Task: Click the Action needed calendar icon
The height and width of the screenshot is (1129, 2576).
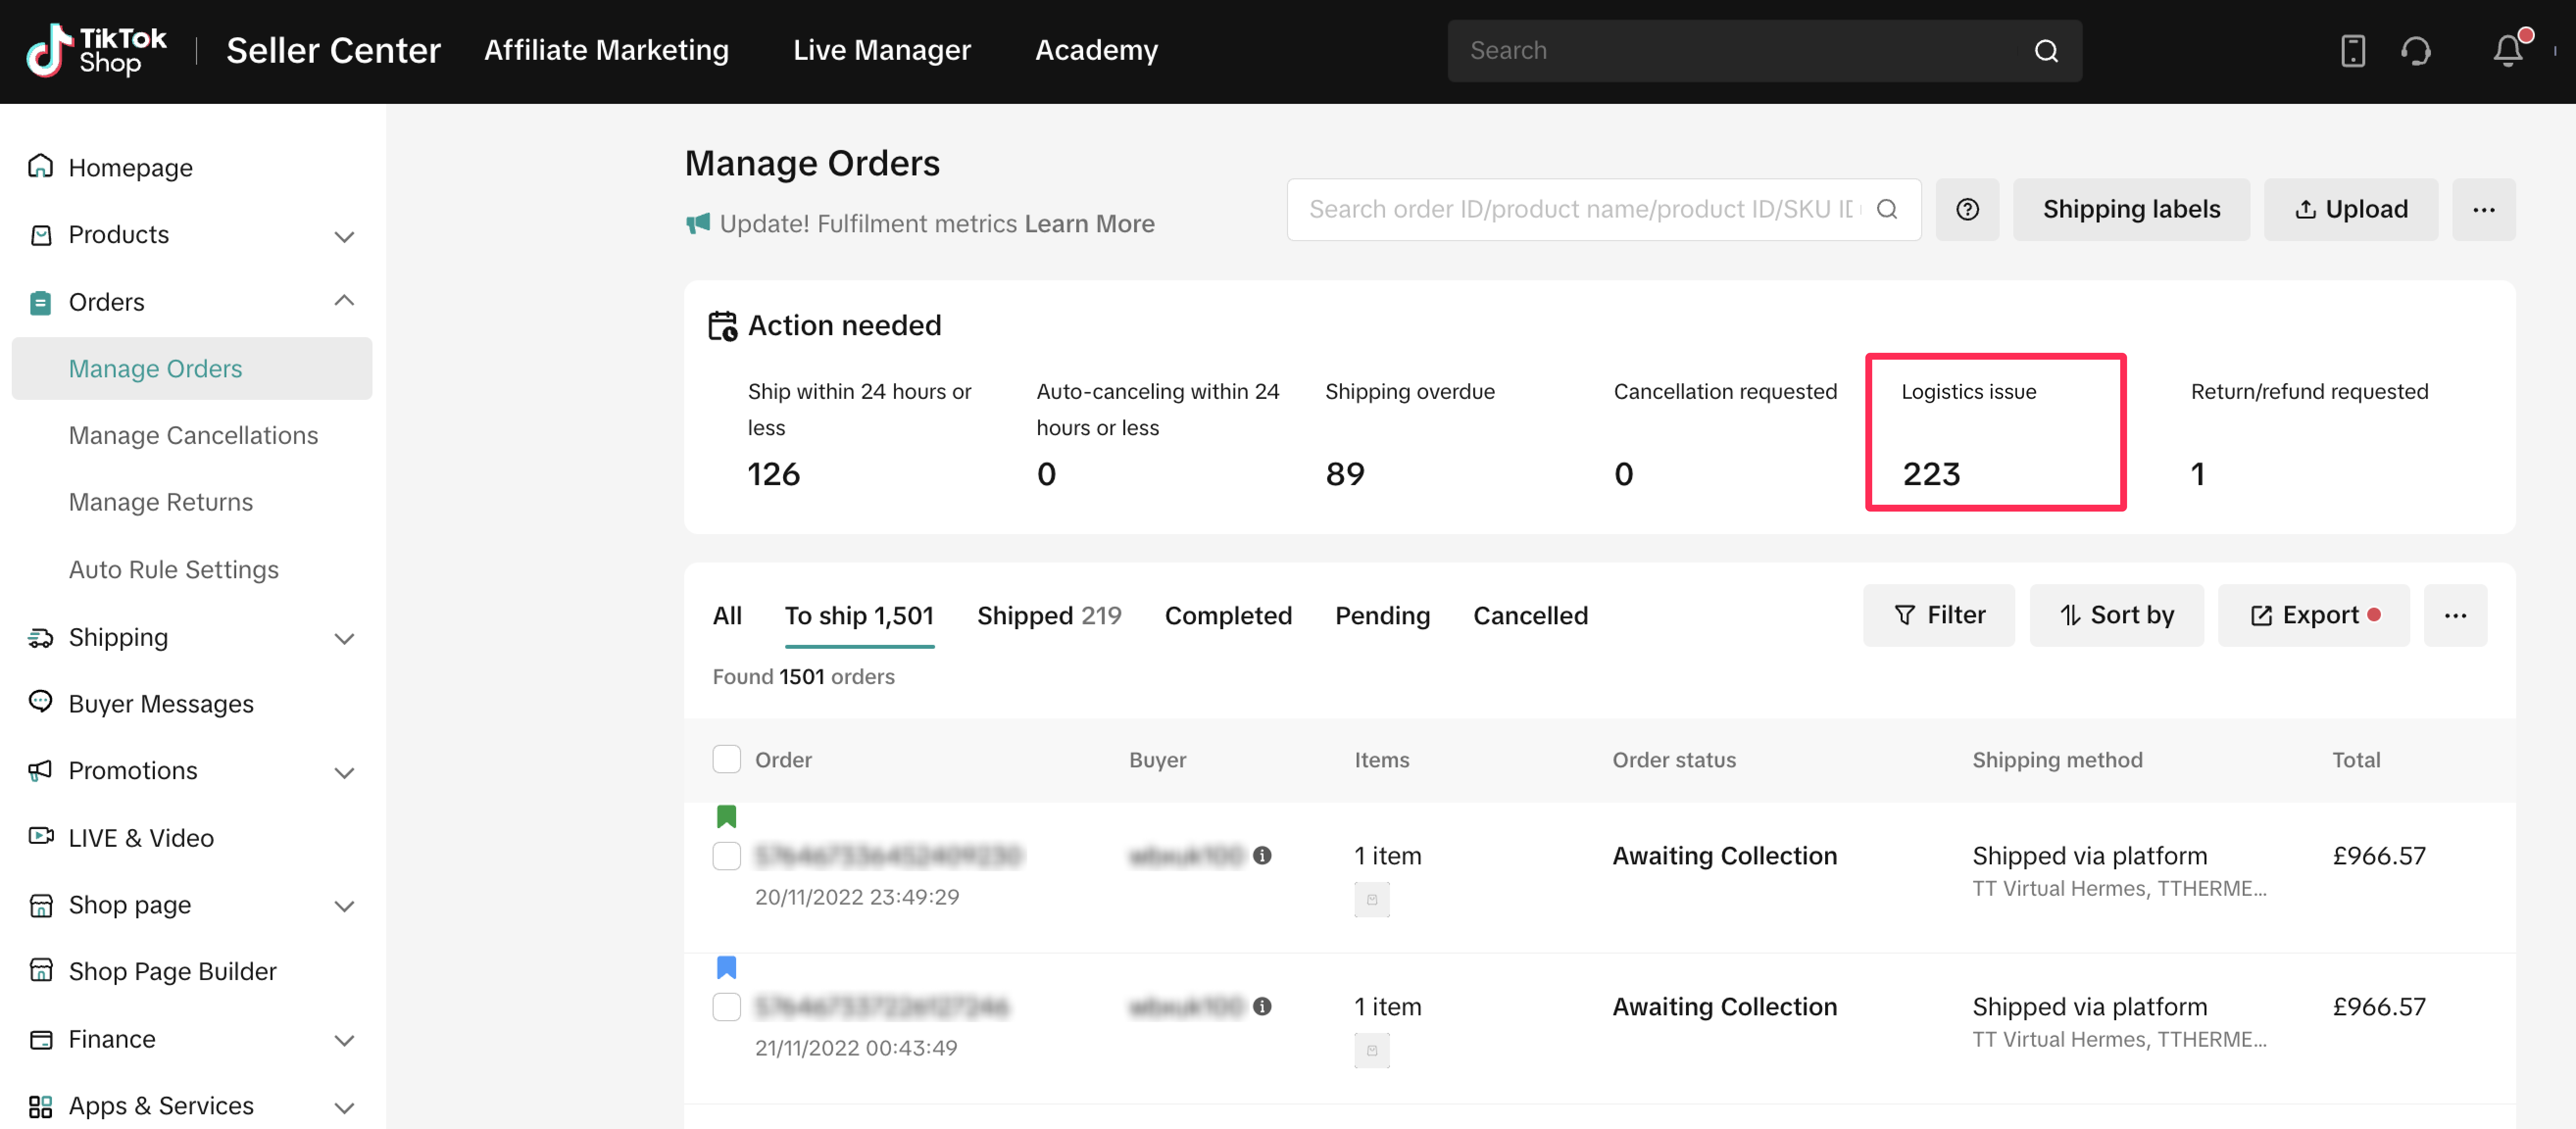Action: tap(722, 326)
